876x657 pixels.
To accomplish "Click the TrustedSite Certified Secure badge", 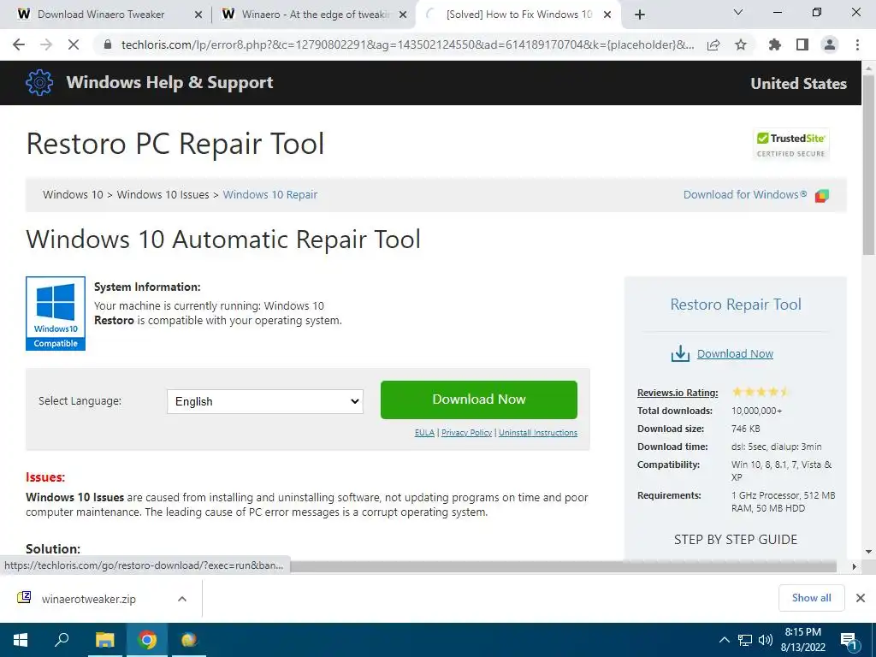I will point(790,145).
